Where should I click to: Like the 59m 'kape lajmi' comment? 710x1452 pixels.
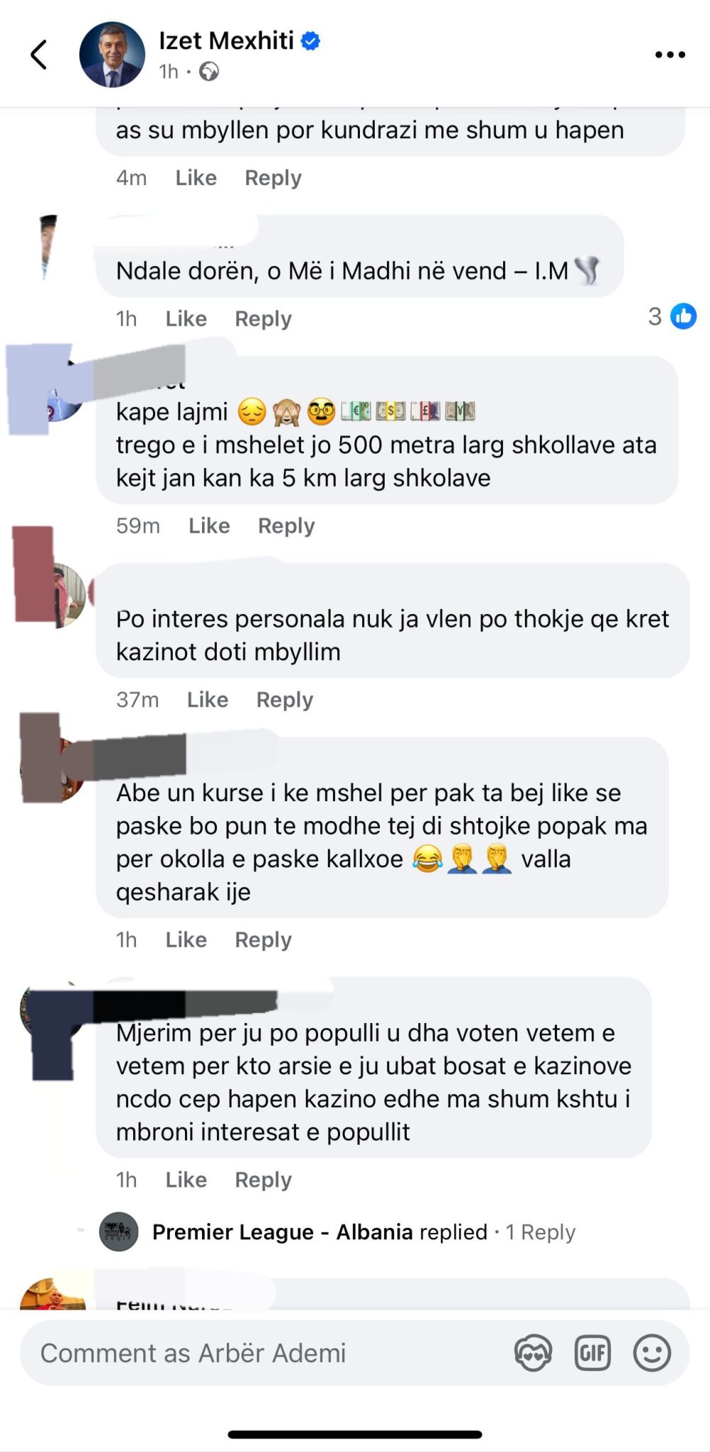pyautogui.click(x=209, y=525)
